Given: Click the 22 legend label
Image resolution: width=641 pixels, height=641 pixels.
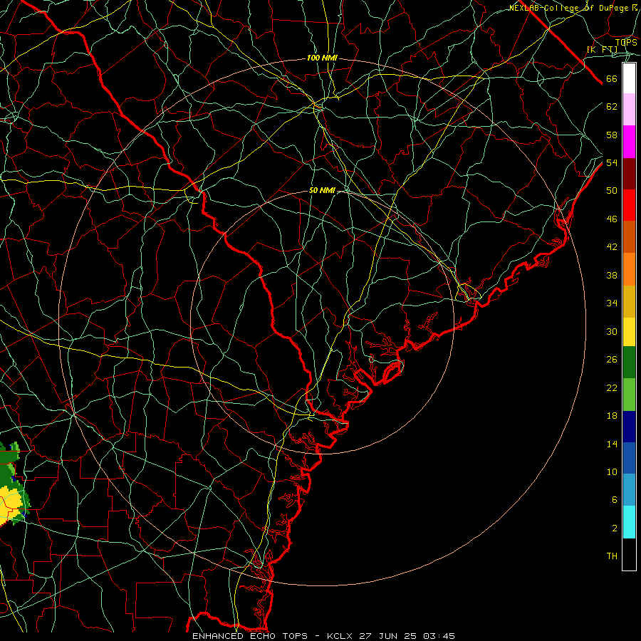Looking at the screenshot, I should click(x=612, y=387).
